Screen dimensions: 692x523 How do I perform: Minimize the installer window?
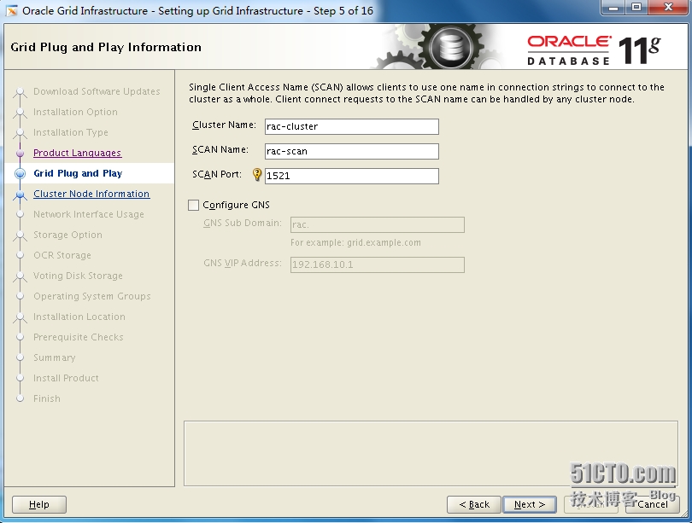pyautogui.click(x=614, y=8)
